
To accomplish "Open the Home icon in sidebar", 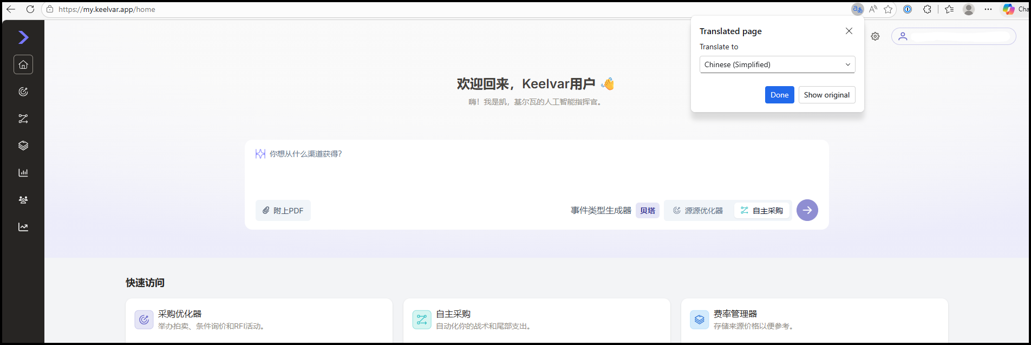I will tap(23, 64).
